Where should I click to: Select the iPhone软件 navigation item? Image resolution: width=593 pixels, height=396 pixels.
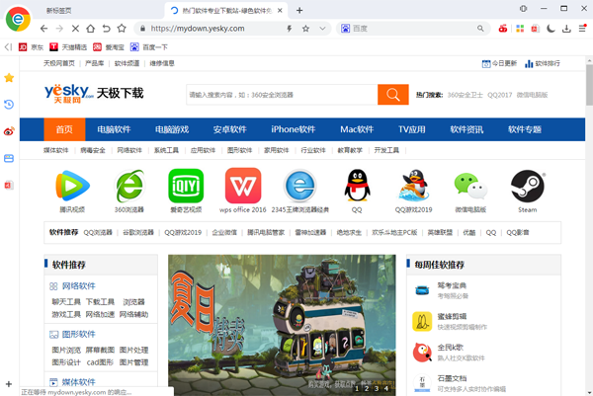pos(294,129)
